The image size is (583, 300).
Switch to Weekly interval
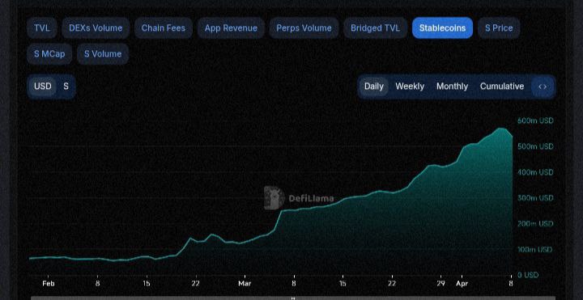pyautogui.click(x=410, y=87)
